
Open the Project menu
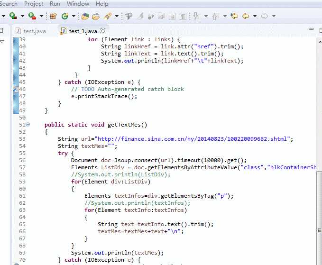coord(34,4)
